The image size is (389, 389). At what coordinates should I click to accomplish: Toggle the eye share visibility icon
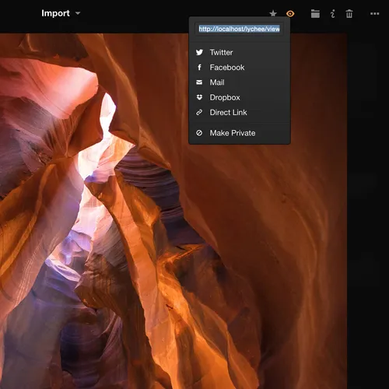click(x=290, y=13)
